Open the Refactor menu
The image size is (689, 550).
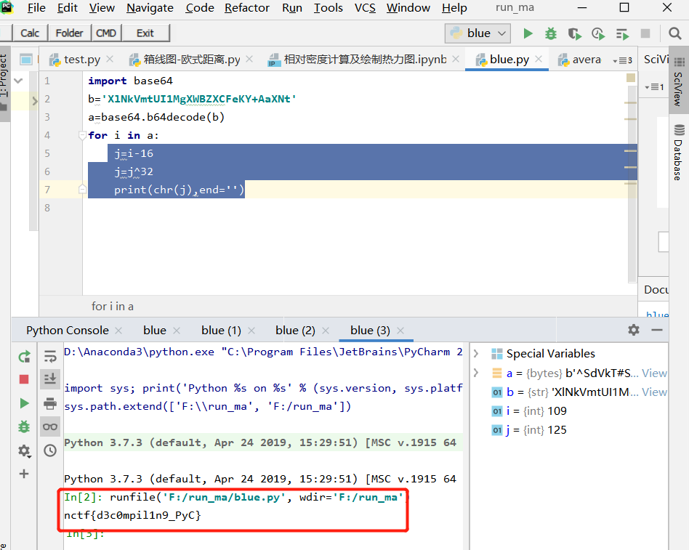247,8
